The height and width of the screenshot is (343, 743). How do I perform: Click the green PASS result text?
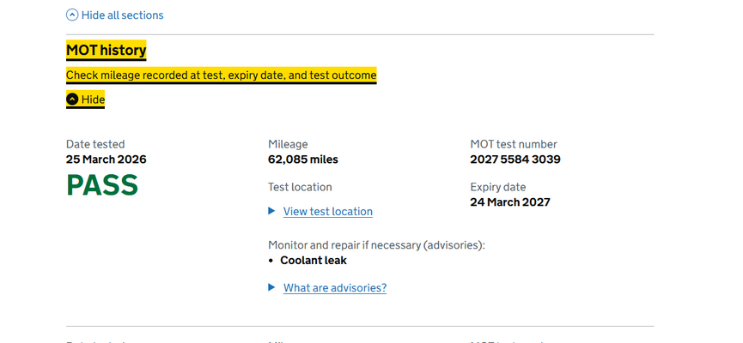coord(102,185)
